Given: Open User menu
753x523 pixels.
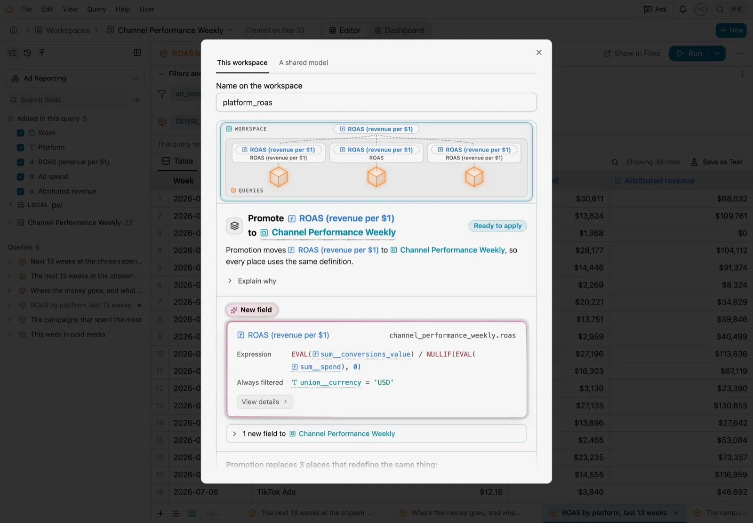Looking at the screenshot, I should tap(146, 9).
